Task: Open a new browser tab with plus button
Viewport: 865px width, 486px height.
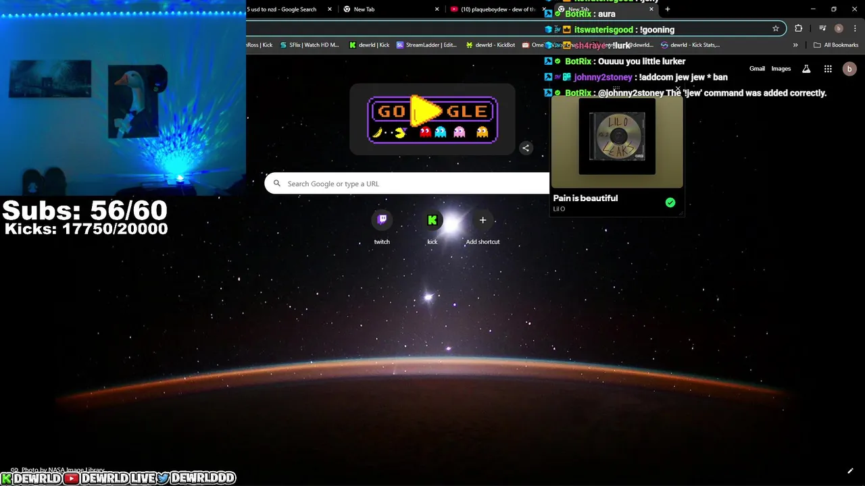Action: [668, 9]
